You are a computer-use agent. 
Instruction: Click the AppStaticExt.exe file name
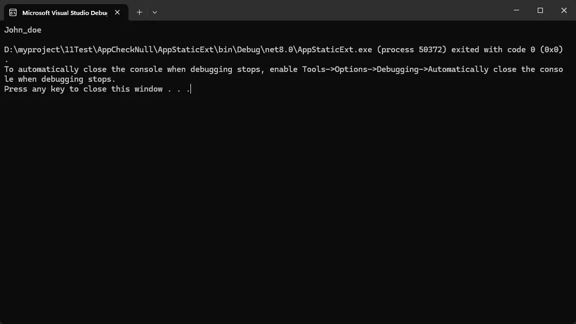[335, 50]
